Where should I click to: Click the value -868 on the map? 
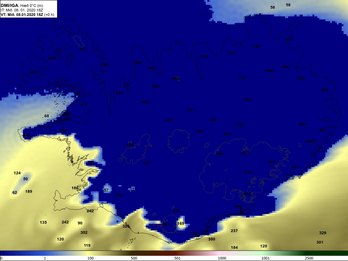155,86
